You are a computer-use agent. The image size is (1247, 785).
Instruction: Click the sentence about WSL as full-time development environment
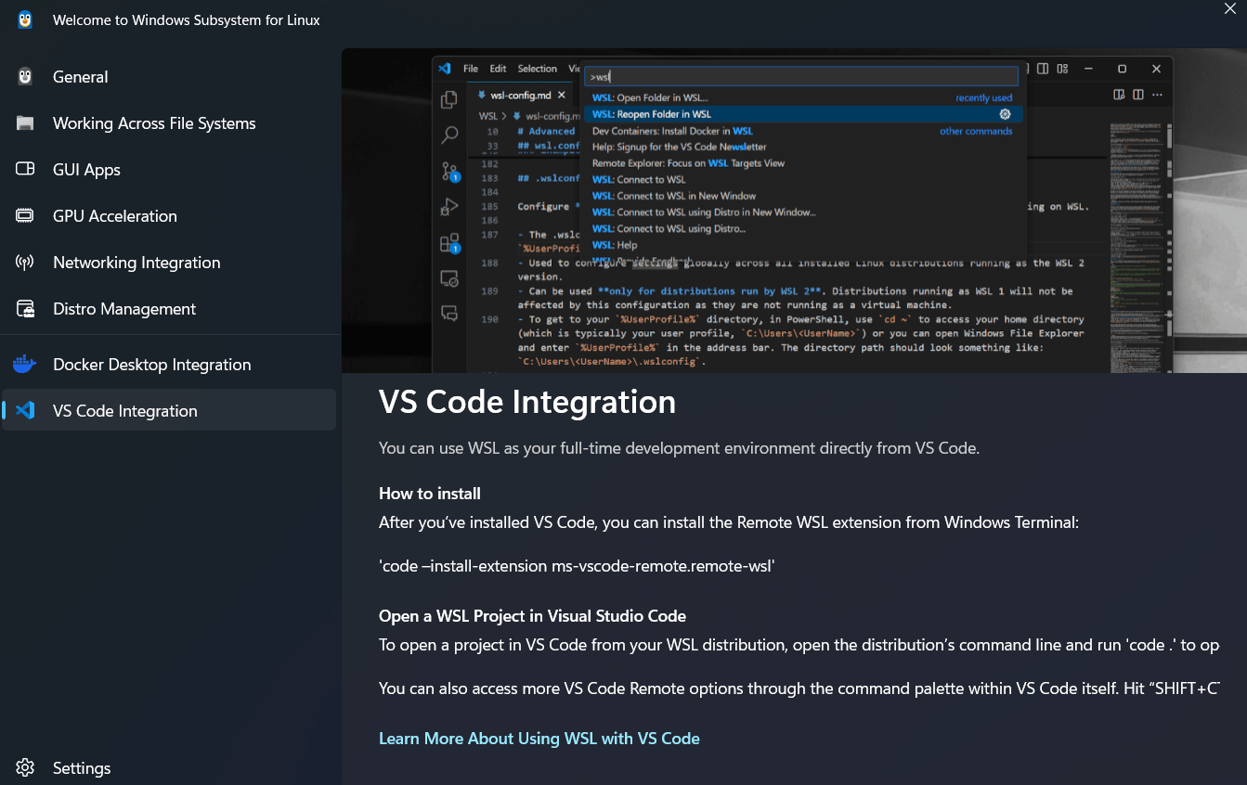[x=679, y=448]
